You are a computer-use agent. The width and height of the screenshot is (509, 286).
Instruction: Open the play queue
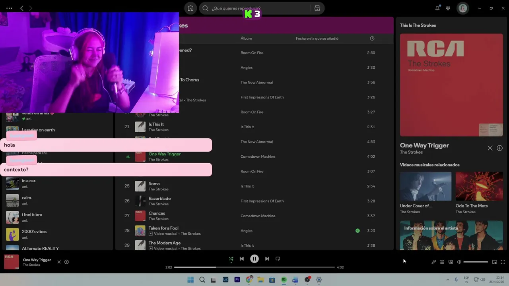(x=442, y=262)
